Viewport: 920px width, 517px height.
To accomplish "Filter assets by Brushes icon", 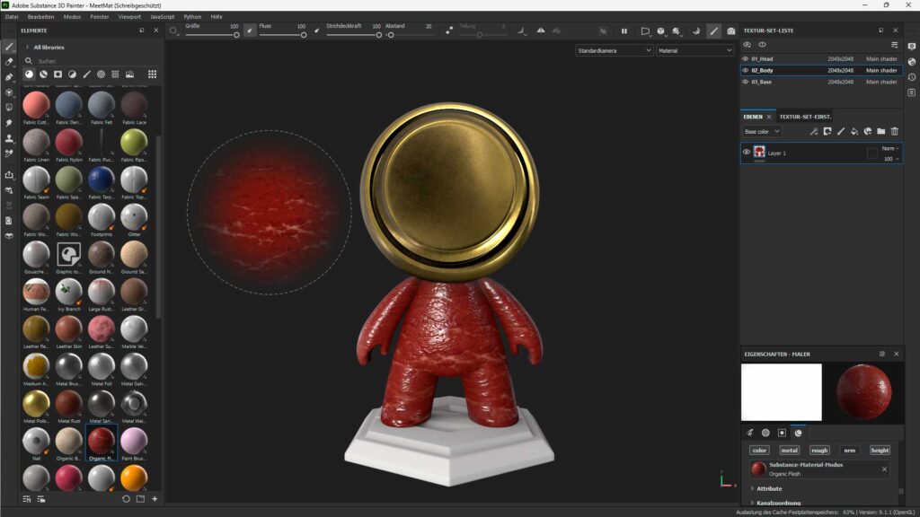I will (x=86, y=74).
